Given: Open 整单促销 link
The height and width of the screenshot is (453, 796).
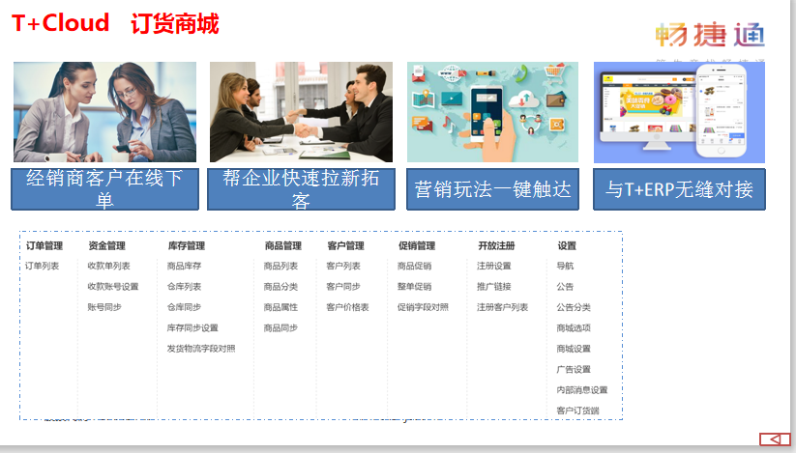Looking at the screenshot, I should pos(414,286).
